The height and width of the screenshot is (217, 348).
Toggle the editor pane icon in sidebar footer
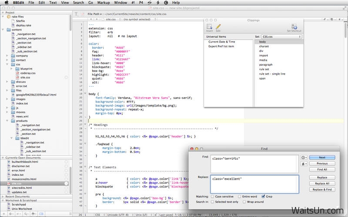41,214
